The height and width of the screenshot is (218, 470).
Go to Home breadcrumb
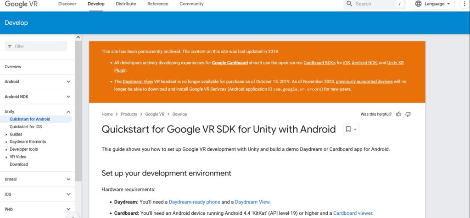click(x=107, y=114)
